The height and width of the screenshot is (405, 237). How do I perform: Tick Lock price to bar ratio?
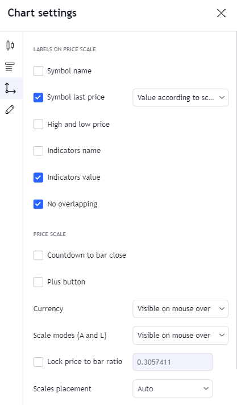pyautogui.click(x=38, y=362)
